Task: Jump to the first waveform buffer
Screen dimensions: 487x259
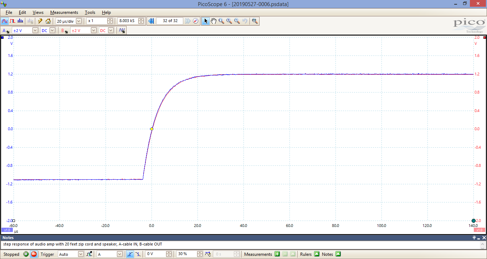Action: point(151,21)
